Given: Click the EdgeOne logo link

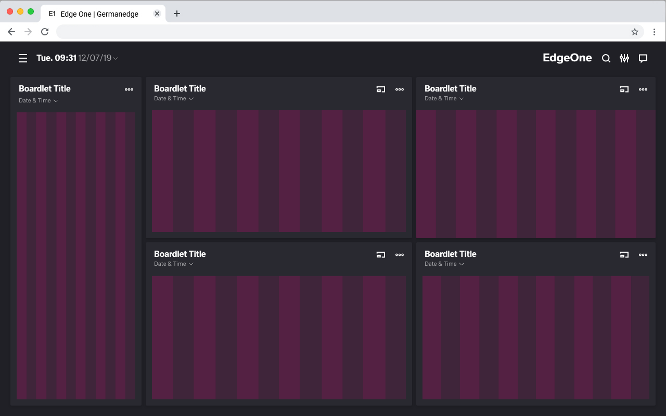Looking at the screenshot, I should point(567,58).
